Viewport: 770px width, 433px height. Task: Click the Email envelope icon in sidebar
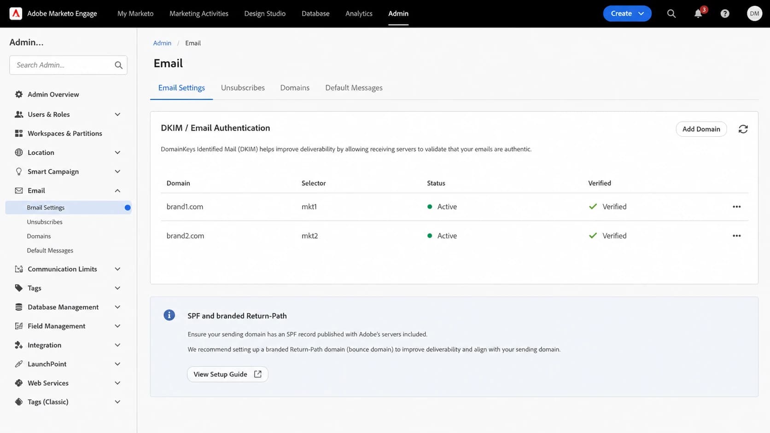pyautogui.click(x=19, y=191)
